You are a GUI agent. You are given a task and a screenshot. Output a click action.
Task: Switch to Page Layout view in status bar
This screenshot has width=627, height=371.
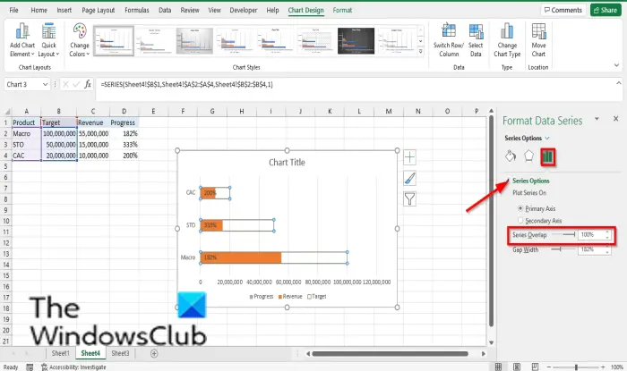pos(517,367)
